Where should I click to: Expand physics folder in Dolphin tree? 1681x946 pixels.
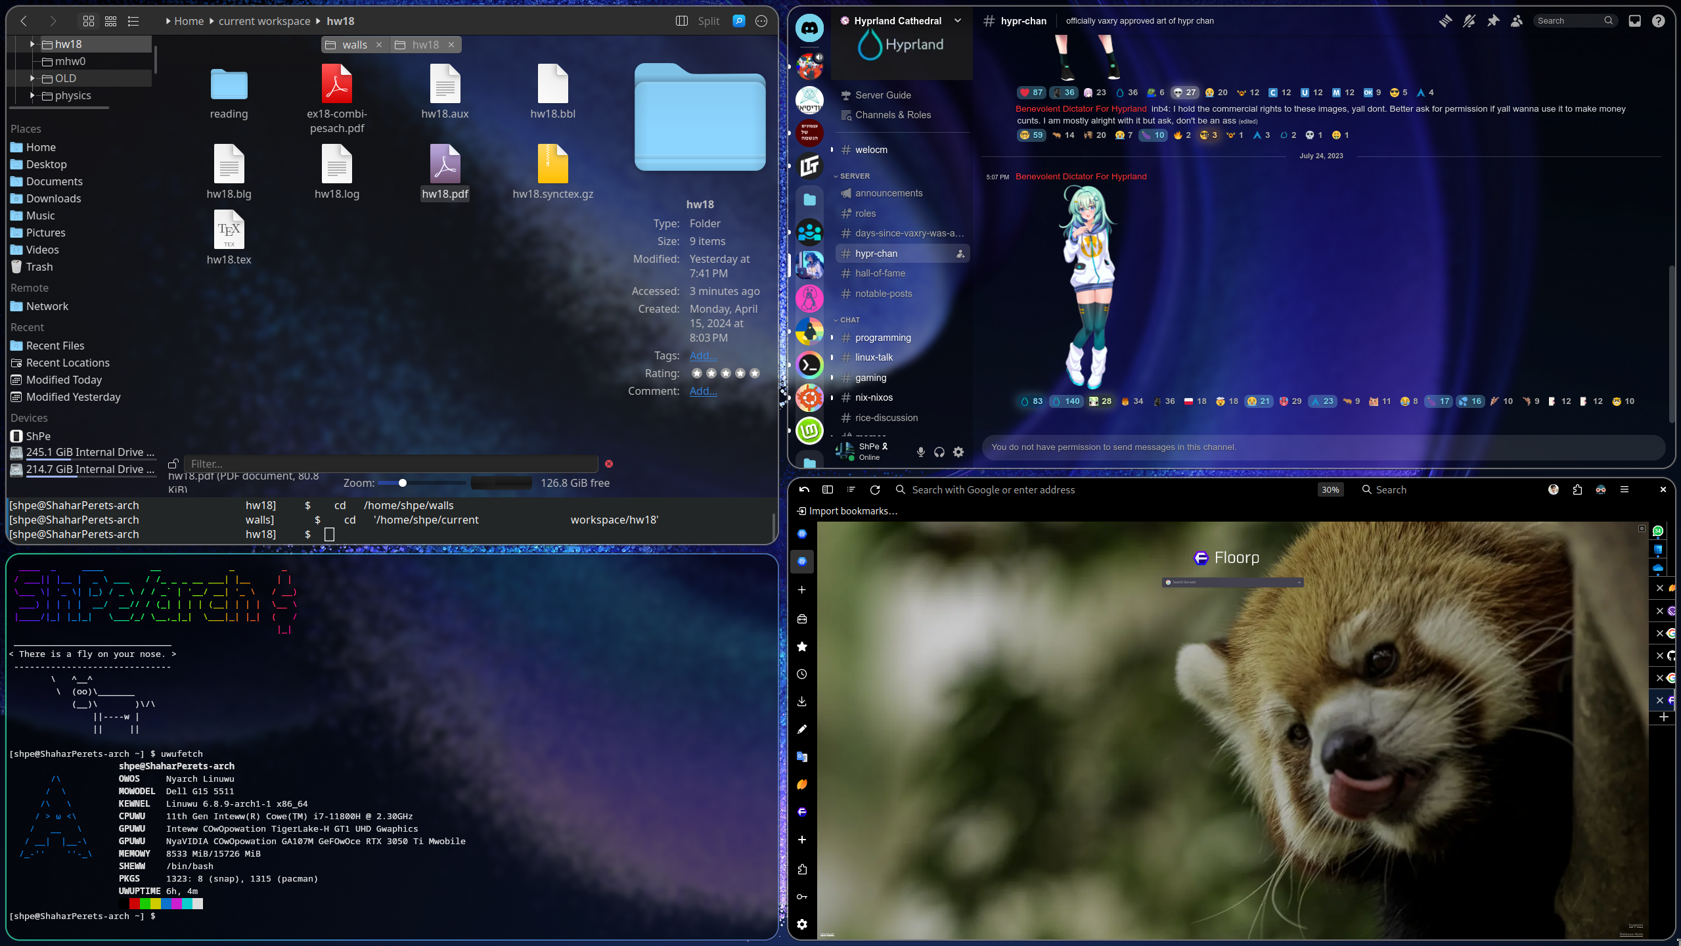(32, 95)
